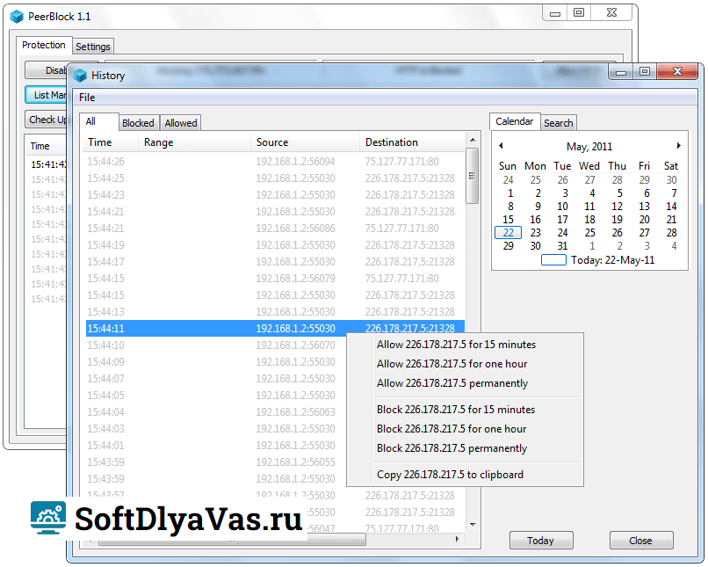Select the 15:44:25 log row

point(275,178)
